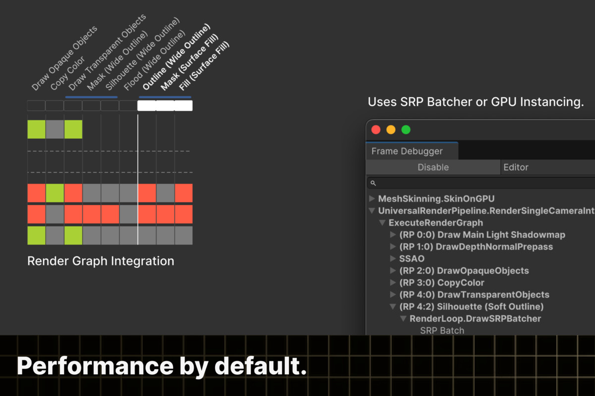Expand the CopyColor pass
595x396 pixels.
click(393, 283)
